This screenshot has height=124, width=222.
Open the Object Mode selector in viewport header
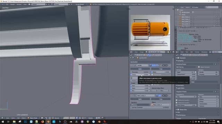[34, 118]
